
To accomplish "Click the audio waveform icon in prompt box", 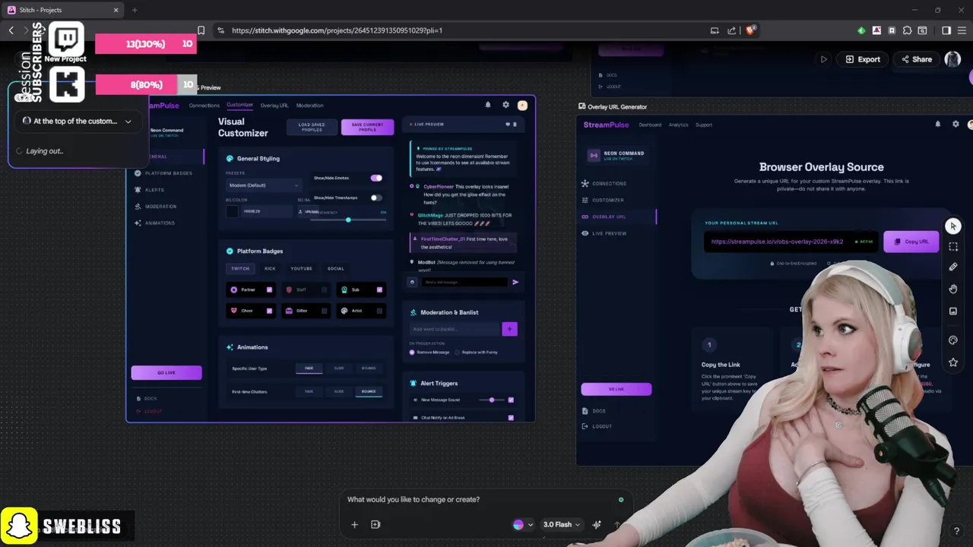I will (x=597, y=524).
